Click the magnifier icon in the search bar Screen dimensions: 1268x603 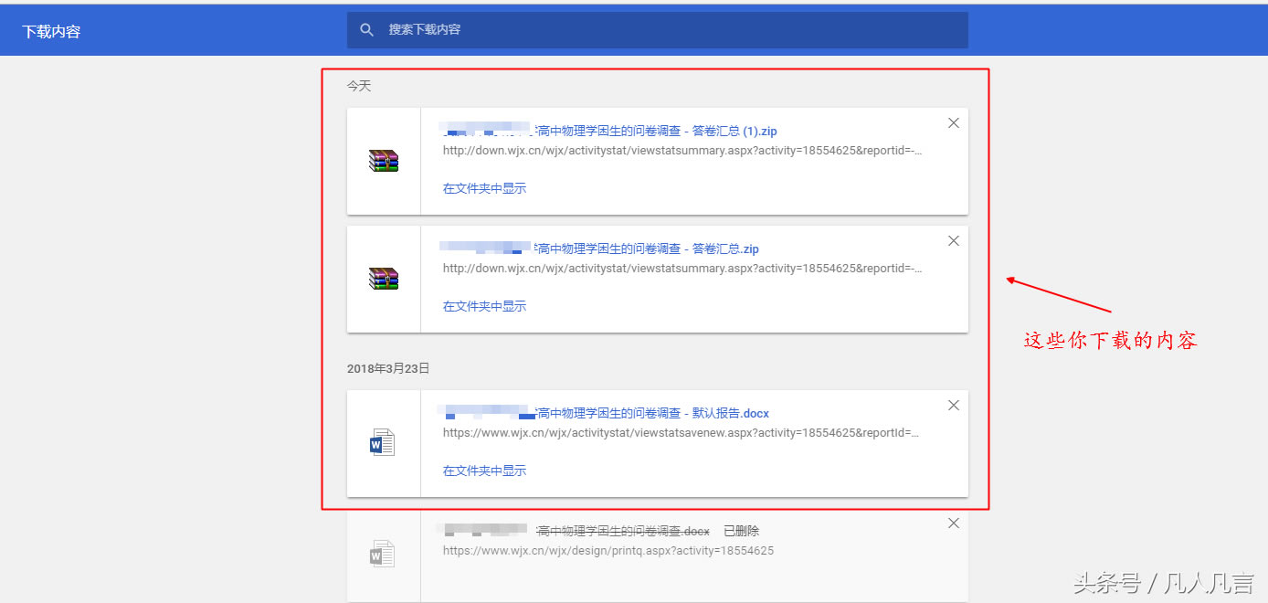(367, 30)
